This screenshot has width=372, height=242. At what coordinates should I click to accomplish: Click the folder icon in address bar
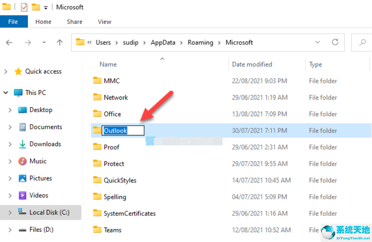80,42
